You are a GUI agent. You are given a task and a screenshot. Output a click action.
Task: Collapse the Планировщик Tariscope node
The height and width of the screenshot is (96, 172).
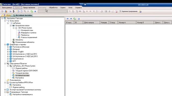(x=5, y=92)
